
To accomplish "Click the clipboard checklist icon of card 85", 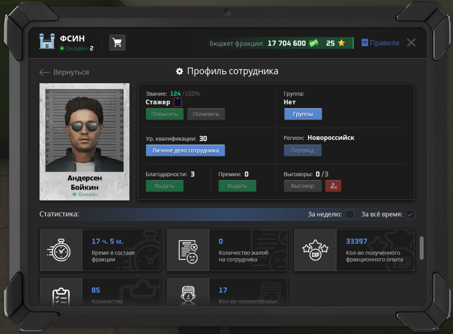I will 61,297.
